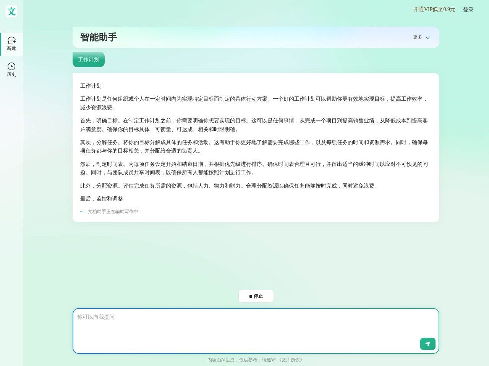Click the paragraph starting with 此外，分配资源
Viewport: 489px width, 366px height.
coord(230,186)
